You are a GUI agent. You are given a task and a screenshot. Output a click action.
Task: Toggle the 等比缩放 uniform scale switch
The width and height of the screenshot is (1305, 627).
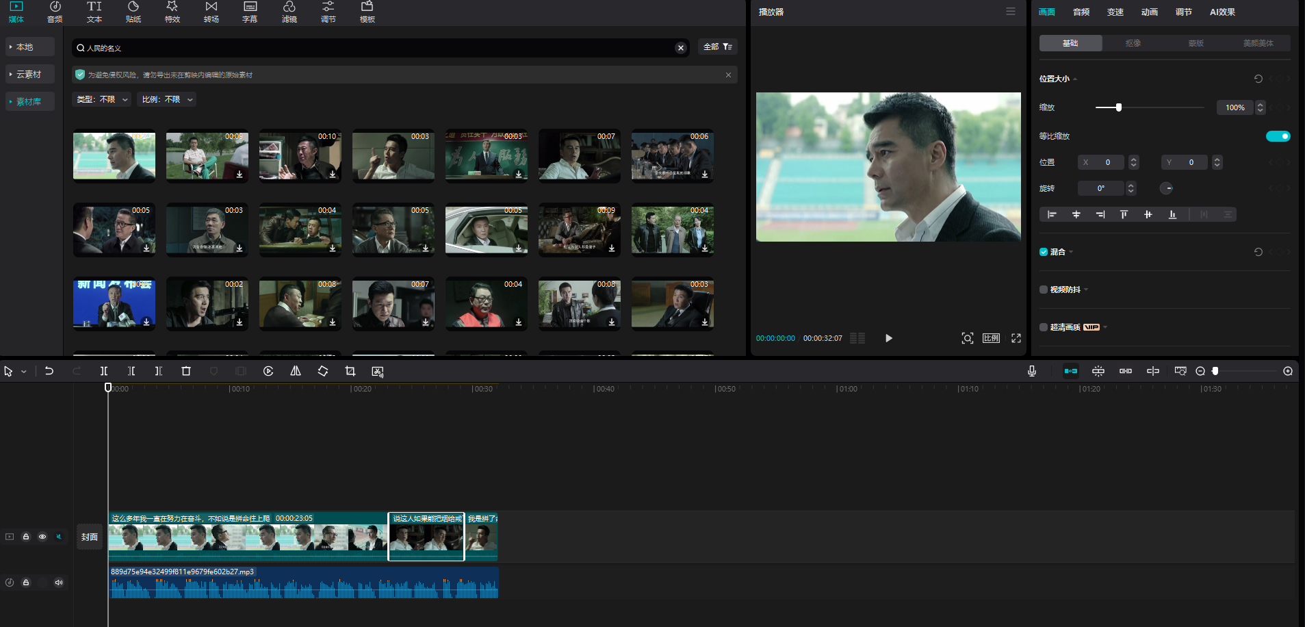tap(1277, 136)
